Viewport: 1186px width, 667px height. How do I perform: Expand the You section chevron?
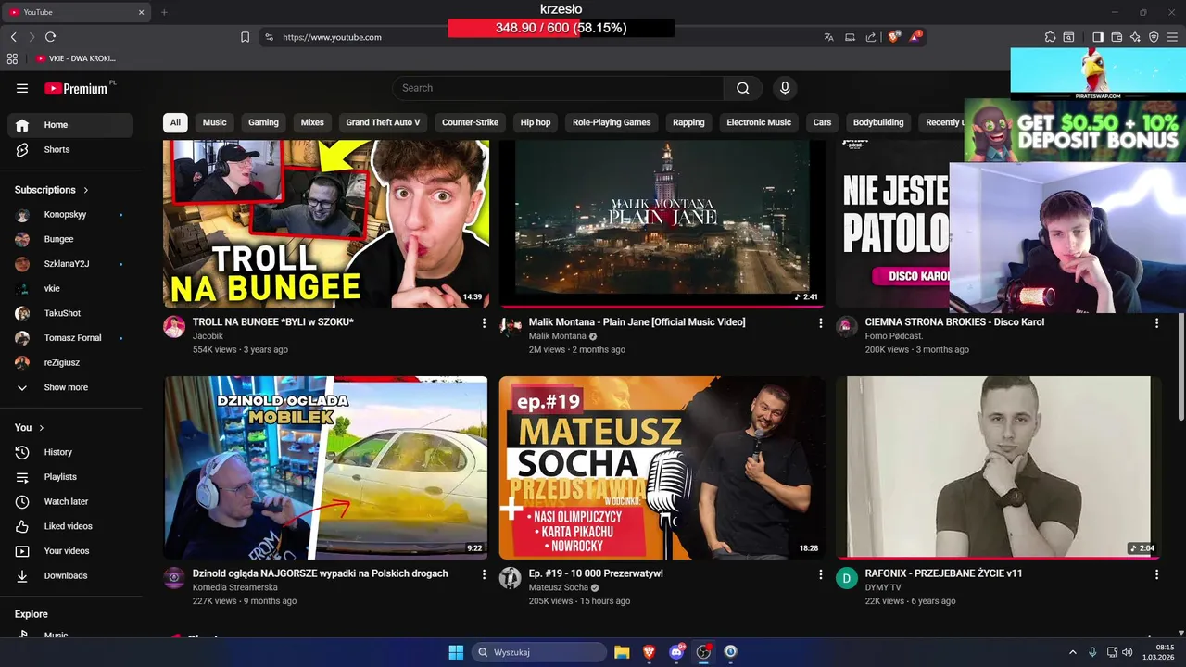coord(42,428)
